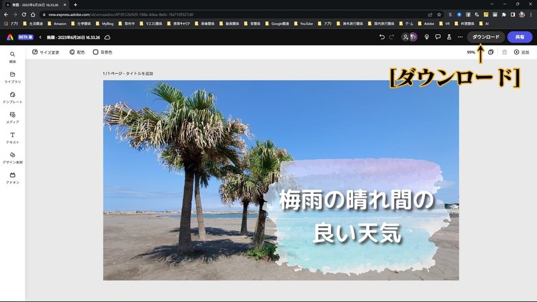This screenshot has height=302, width=537.
Task: Open the メディア media panel
Action: pos(12,117)
